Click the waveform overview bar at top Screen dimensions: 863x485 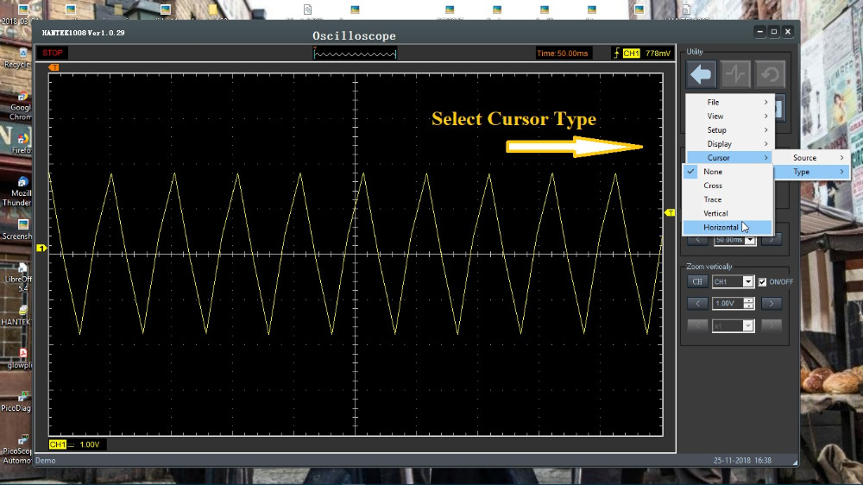point(355,54)
